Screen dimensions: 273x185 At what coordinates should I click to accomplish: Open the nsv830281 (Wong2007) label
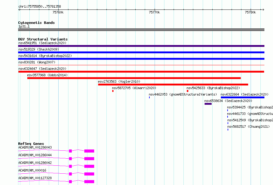(37, 62)
